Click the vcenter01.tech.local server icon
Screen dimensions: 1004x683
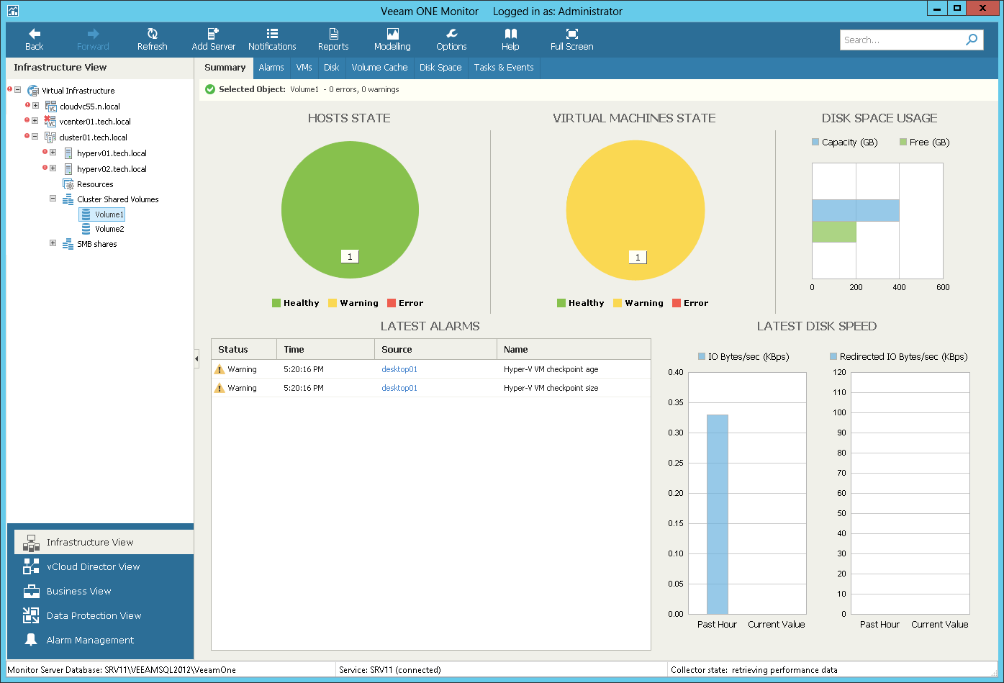click(50, 122)
